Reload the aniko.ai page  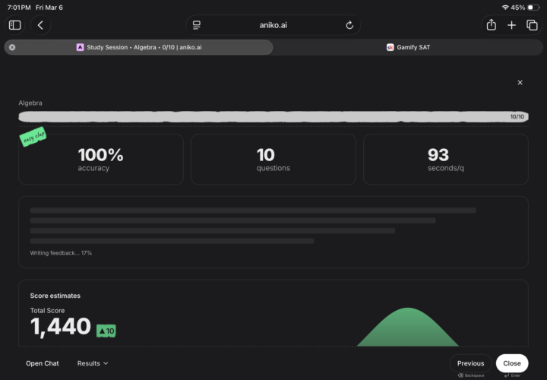[x=349, y=25]
